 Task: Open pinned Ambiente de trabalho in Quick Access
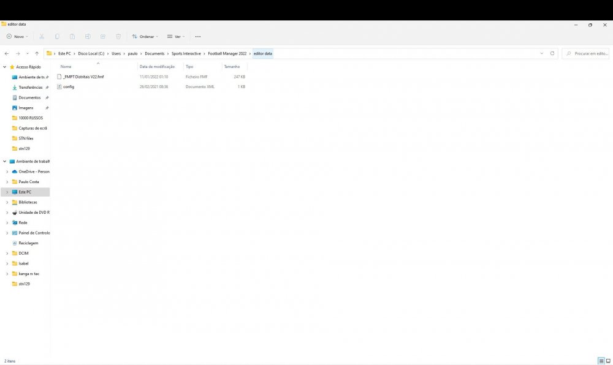point(31,77)
